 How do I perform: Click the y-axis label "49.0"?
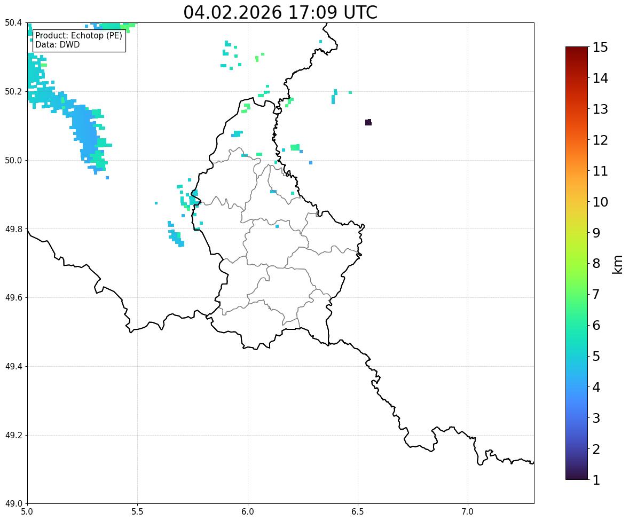(x=13, y=504)
